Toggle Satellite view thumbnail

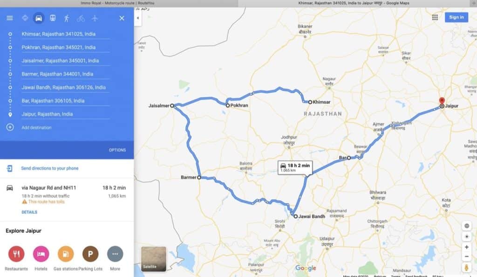154,259
